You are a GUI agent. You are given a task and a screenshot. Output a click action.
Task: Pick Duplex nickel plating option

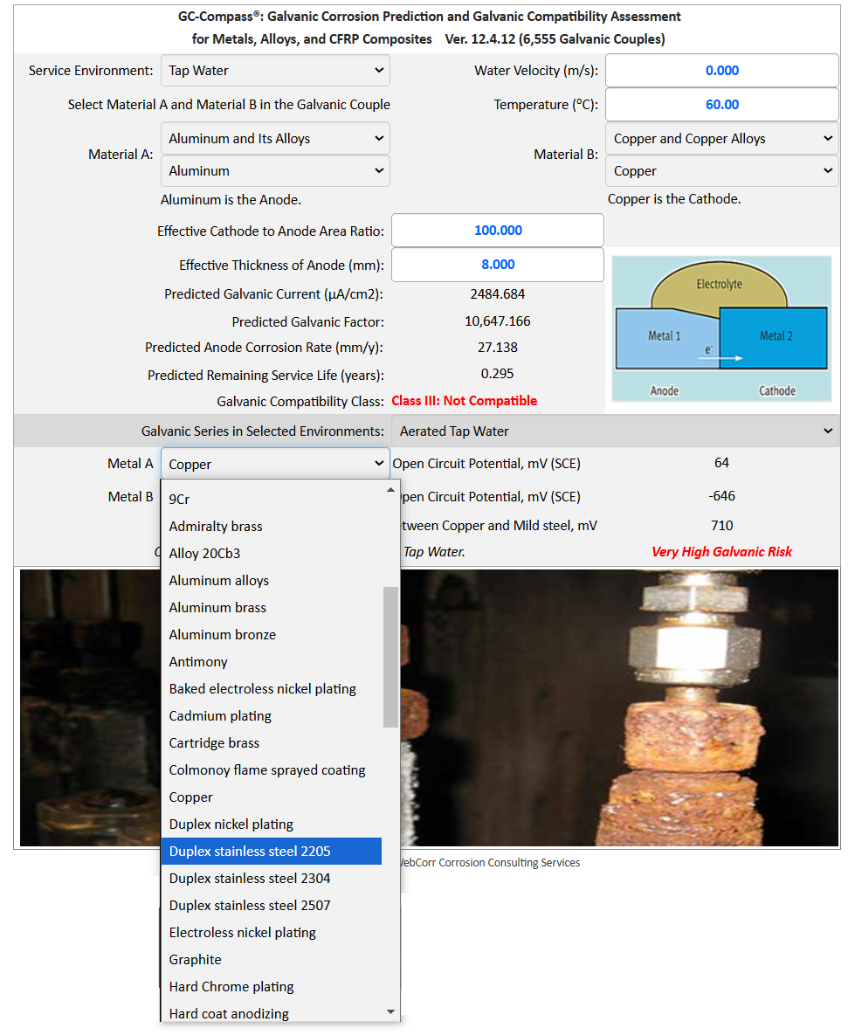click(x=272, y=824)
